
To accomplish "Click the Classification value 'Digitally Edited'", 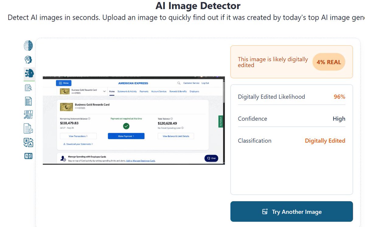I will tap(325, 141).
